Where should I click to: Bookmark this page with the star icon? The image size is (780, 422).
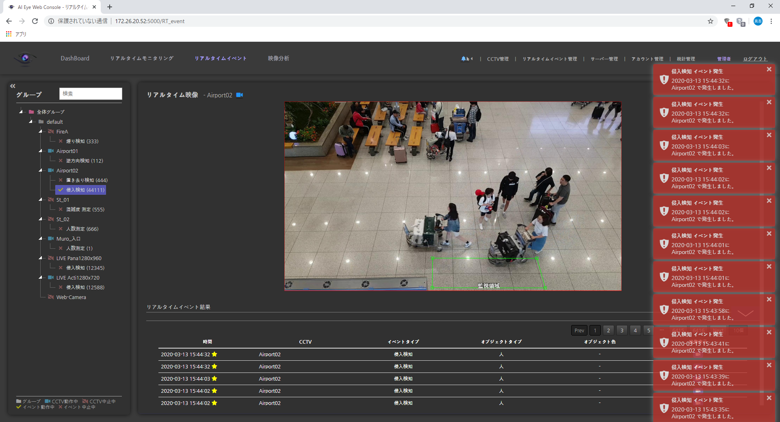(x=710, y=21)
